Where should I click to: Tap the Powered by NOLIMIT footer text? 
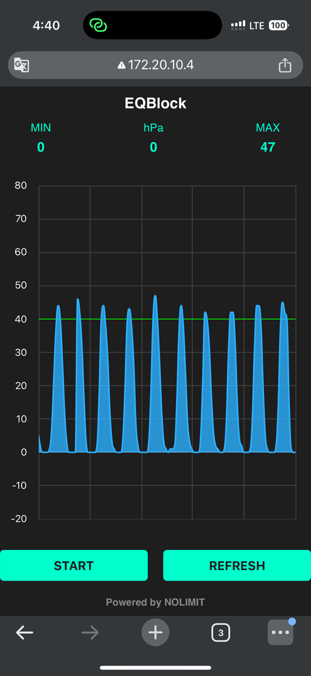[155, 602]
